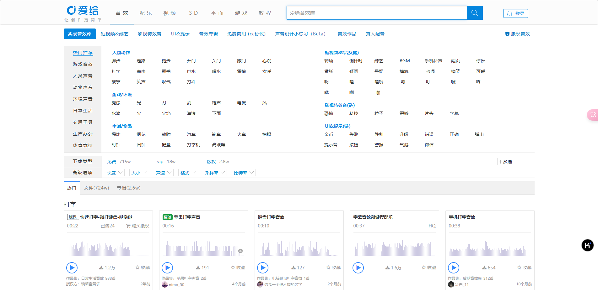Open the 格式 format dropdown

click(x=188, y=173)
